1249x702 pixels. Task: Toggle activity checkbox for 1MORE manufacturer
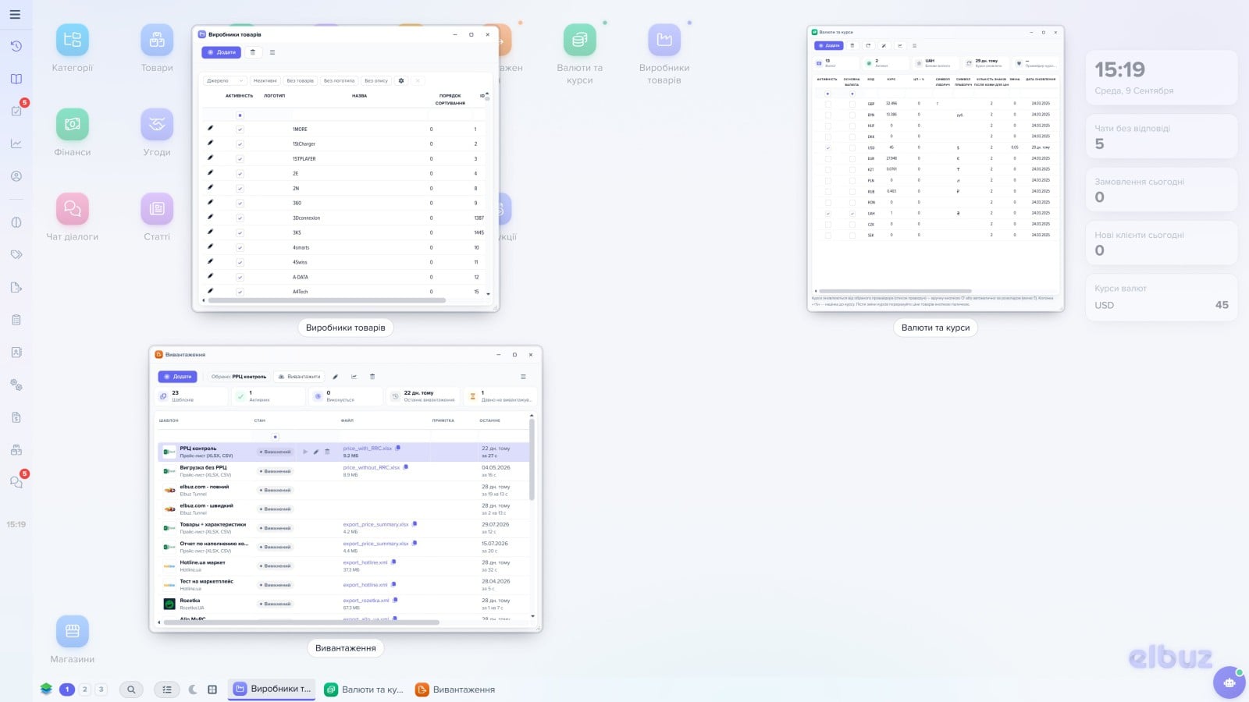click(x=240, y=129)
